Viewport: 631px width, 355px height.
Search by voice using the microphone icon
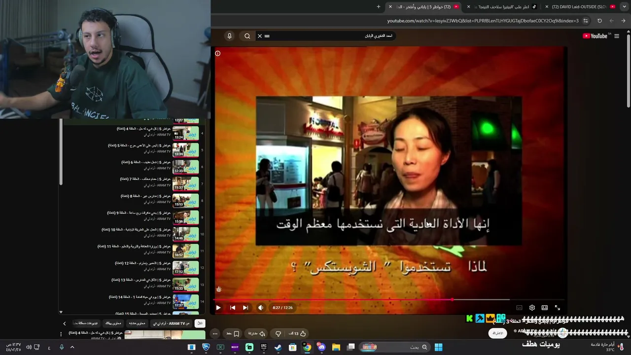coord(229,36)
